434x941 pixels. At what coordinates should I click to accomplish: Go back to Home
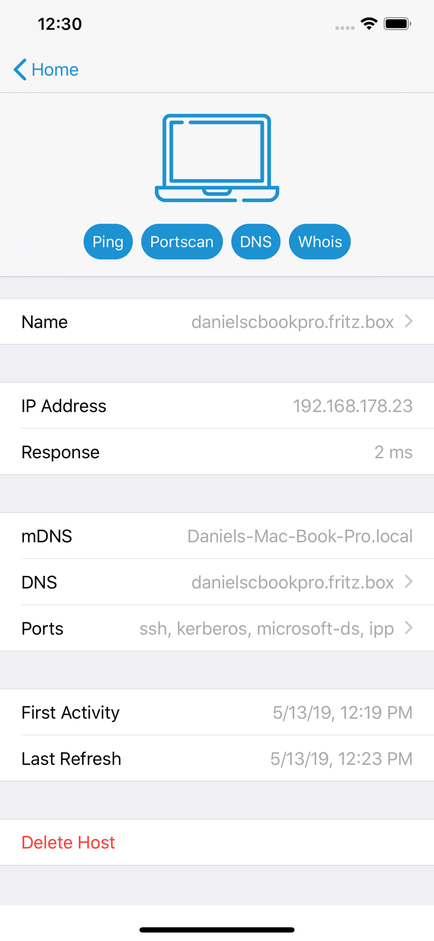pyautogui.click(x=46, y=70)
